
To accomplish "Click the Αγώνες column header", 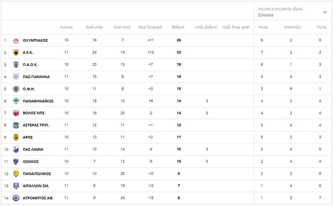I will point(66,27).
